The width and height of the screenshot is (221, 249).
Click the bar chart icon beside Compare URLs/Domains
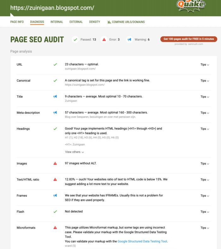(x=109, y=22)
